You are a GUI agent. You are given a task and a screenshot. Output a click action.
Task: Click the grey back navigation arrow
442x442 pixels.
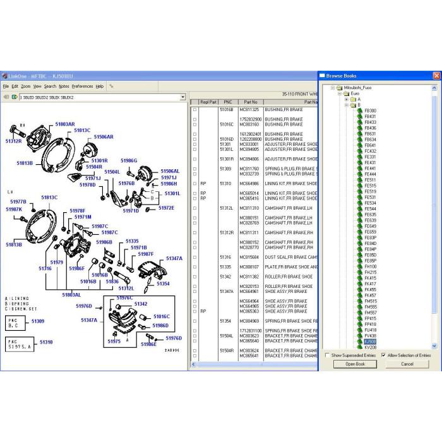6,97
